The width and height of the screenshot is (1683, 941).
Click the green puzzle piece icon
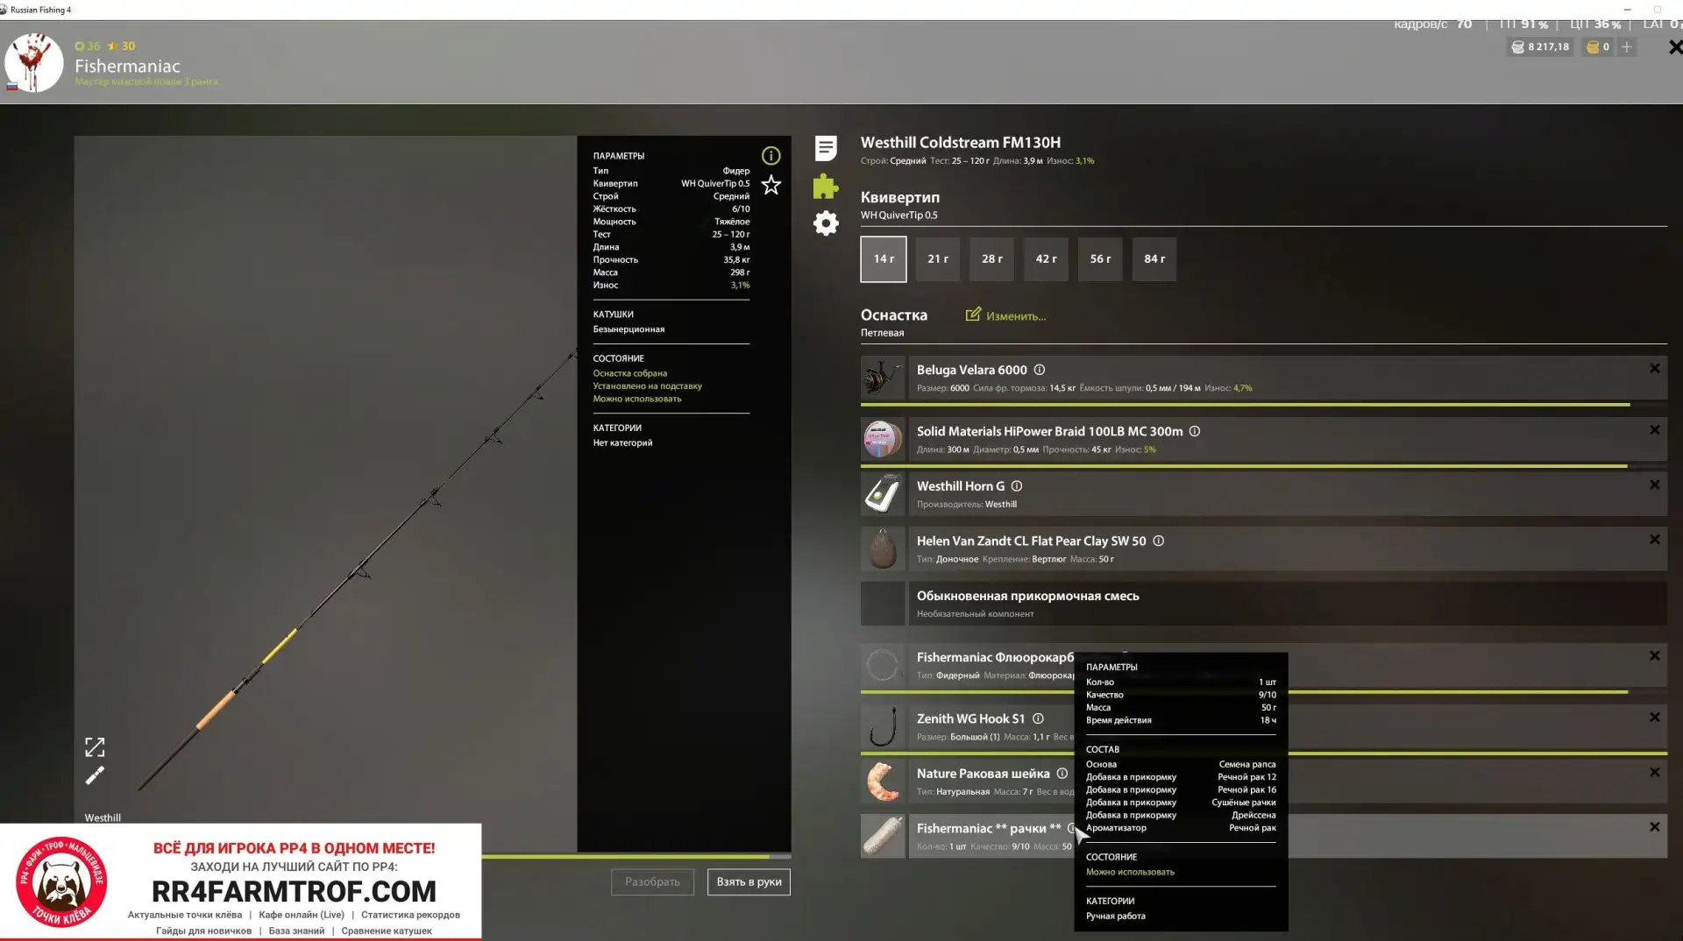826,186
